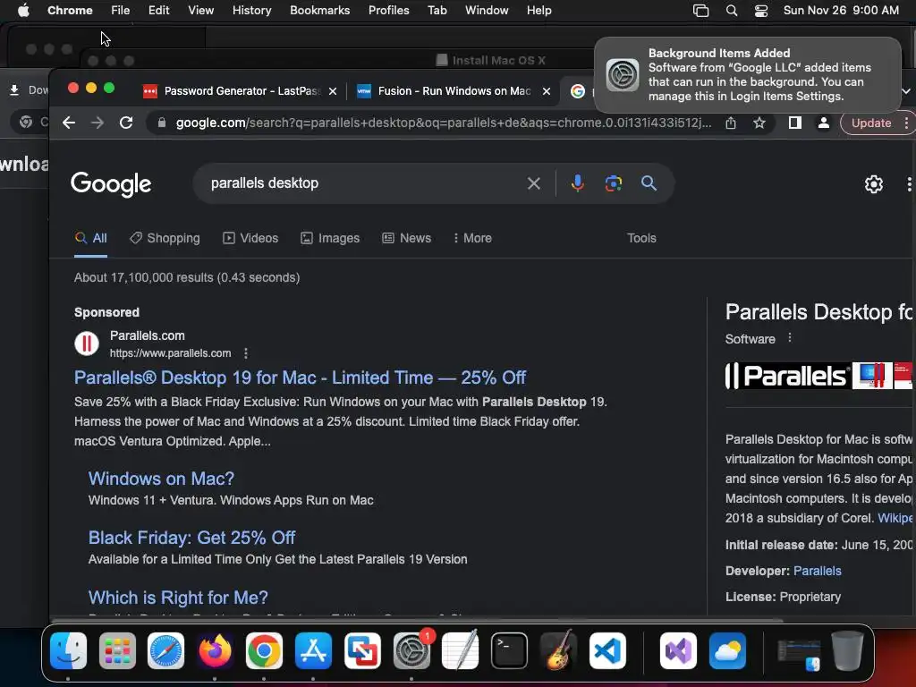The image size is (916, 687).
Task: Click the Chrome Update button
Action: pos(871,123)
